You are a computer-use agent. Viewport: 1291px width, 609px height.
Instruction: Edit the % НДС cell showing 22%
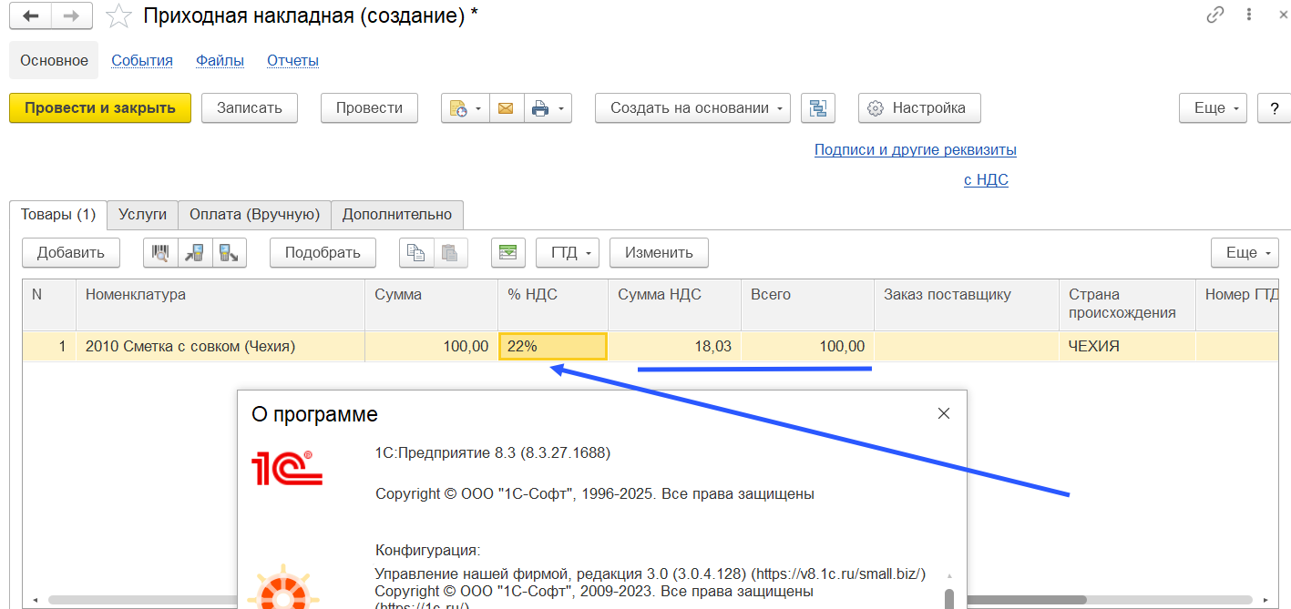click(x=553, y=347)
